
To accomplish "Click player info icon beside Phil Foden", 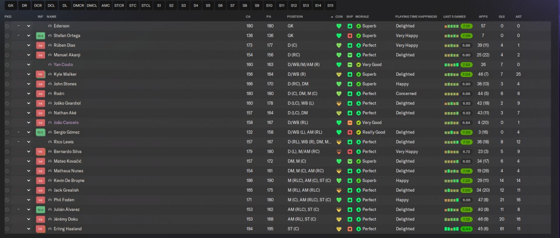I will click(x=50, y=200).
